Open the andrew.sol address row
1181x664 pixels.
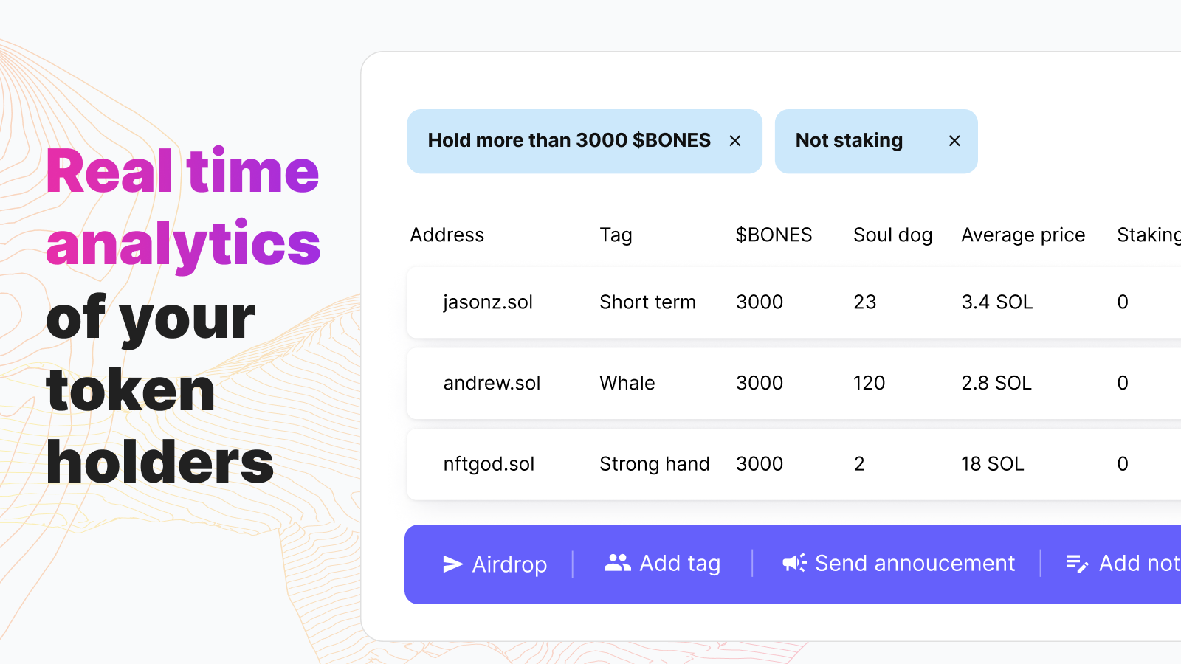(492, 383)
